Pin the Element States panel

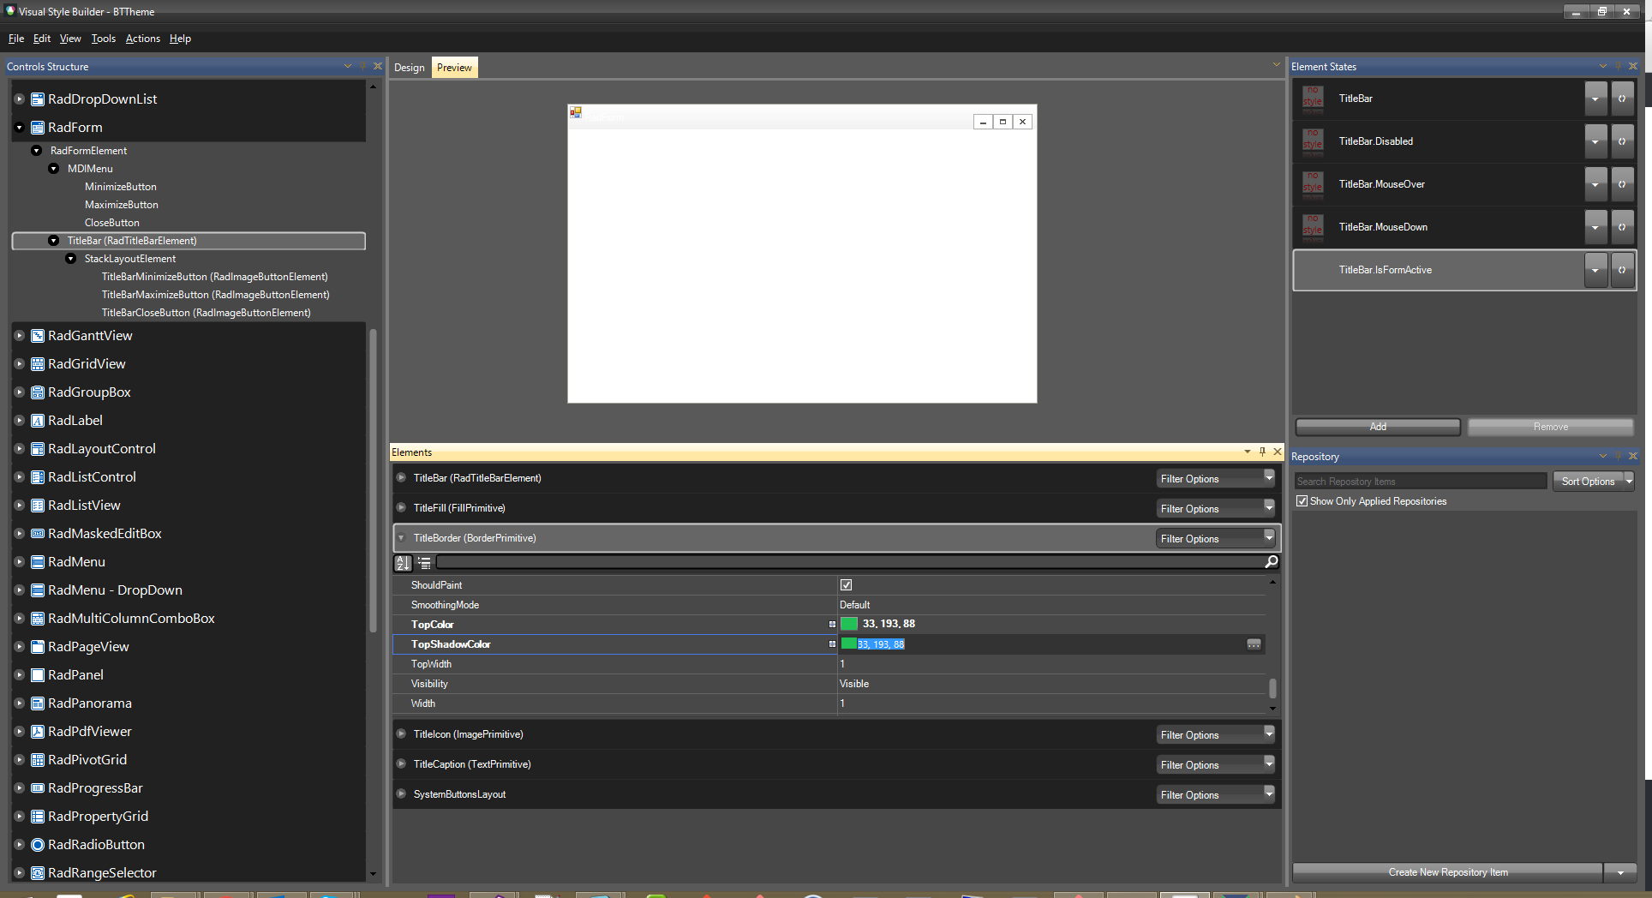point(1618,66)
